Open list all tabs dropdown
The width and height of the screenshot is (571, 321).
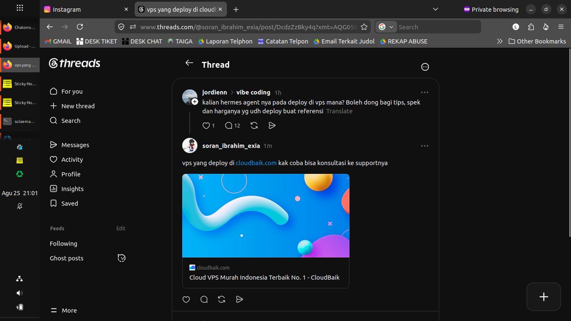(x=436, y=9)
